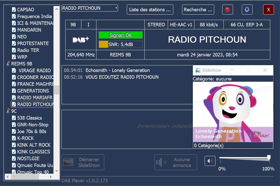Click the Qmusic Foute Uur music icon
This screenshot has height=186, width=280.
click(14, 165)
